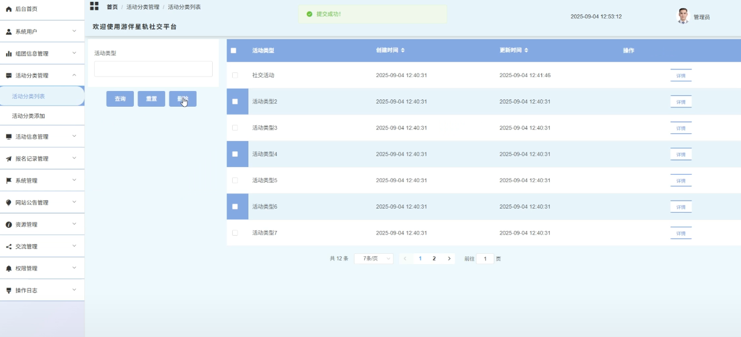Viewport: 741px width, 337px height.
Task: Click the flag icon for 系统管理
Action: click(x=9, y=181)
